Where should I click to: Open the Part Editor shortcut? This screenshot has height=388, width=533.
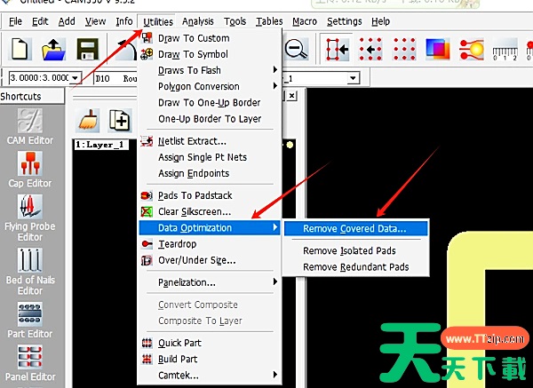pos(30,321)
